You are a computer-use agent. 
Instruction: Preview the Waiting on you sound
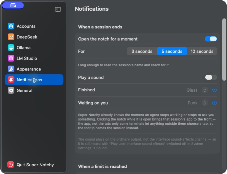[x=214, y=103]
